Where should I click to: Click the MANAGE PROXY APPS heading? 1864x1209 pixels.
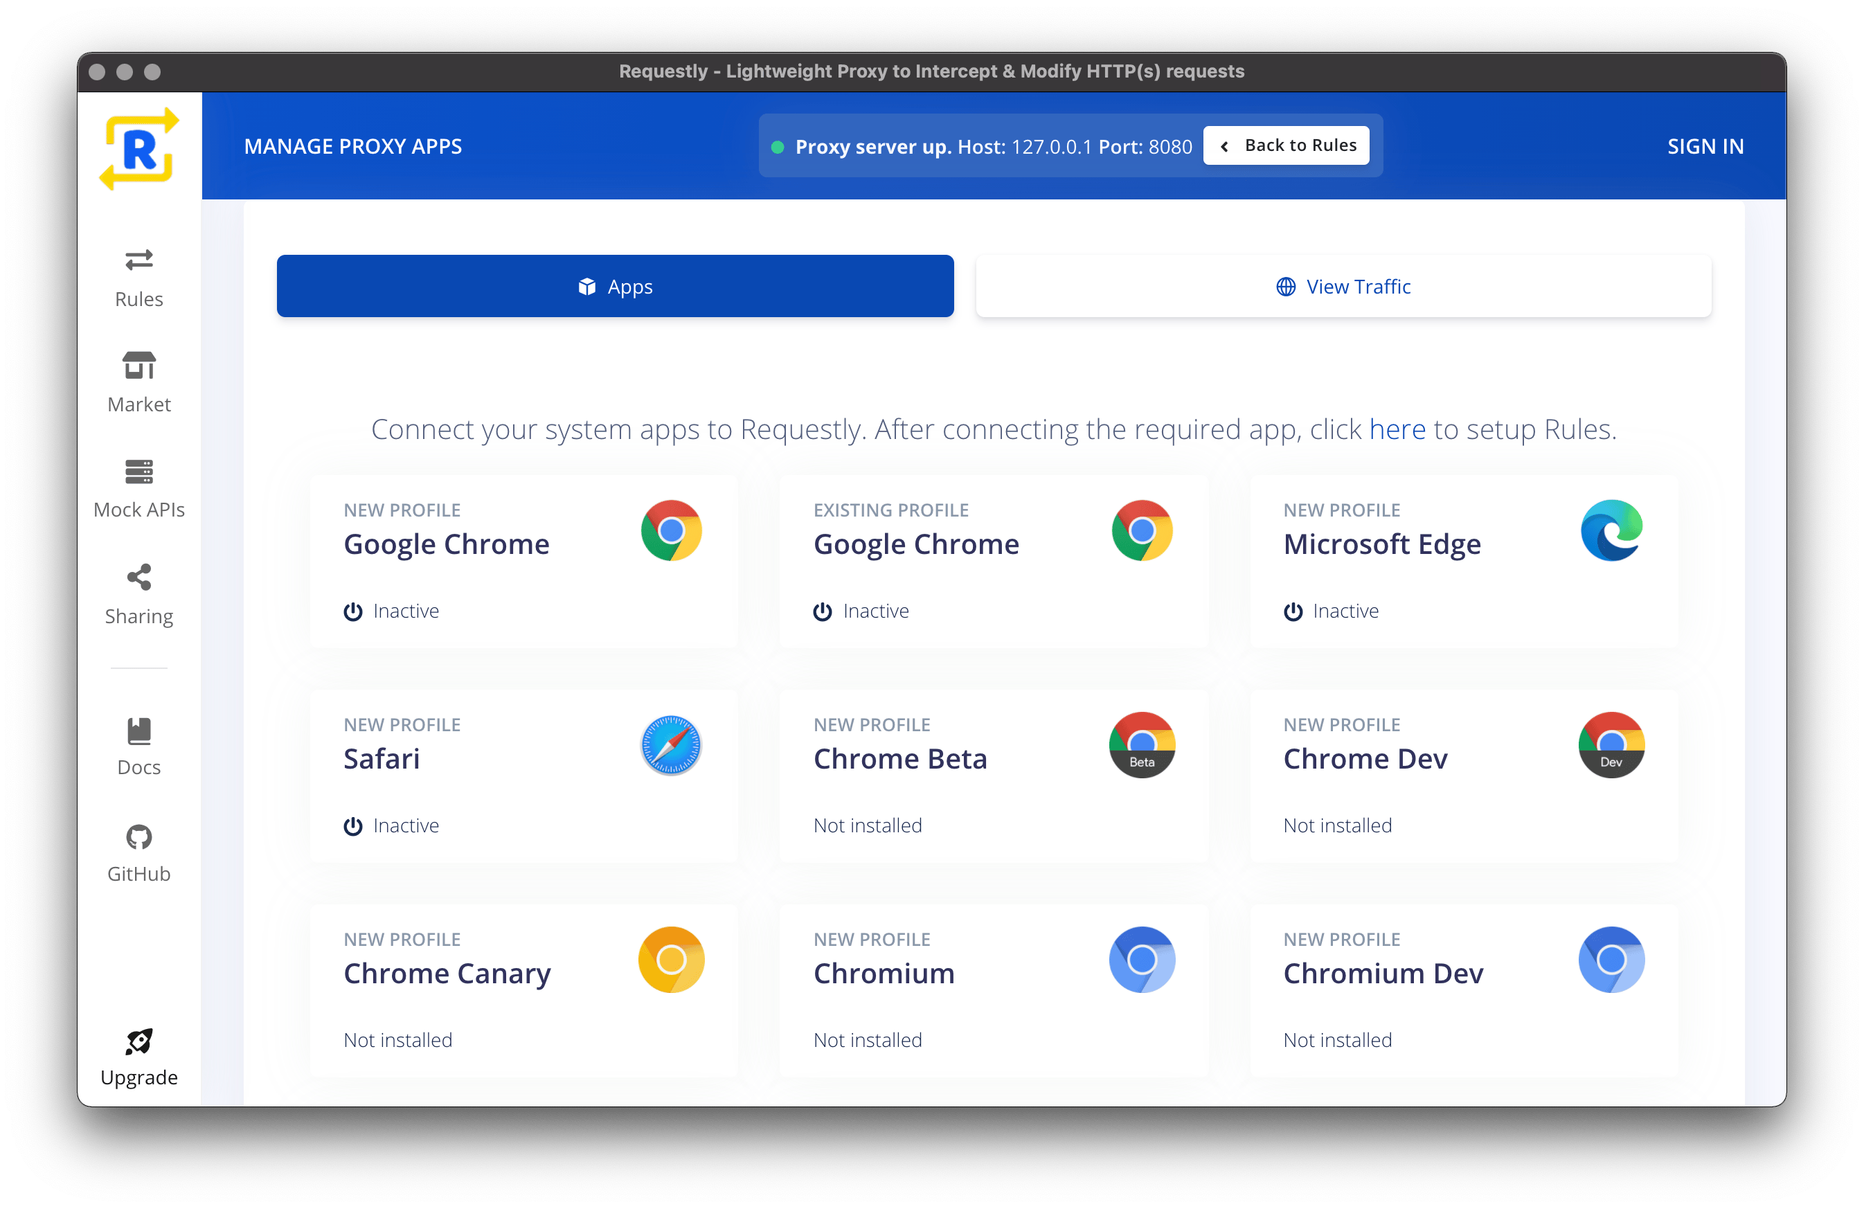coord(353,146)
